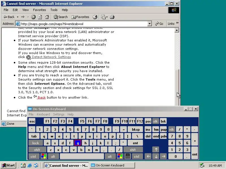Open the Favorites pane button
Viewport: 226px width, 169px height.
(x=80, y=17)
